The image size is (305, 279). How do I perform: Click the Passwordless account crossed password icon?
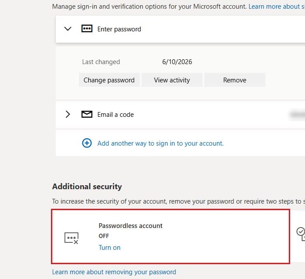point(71,238)
